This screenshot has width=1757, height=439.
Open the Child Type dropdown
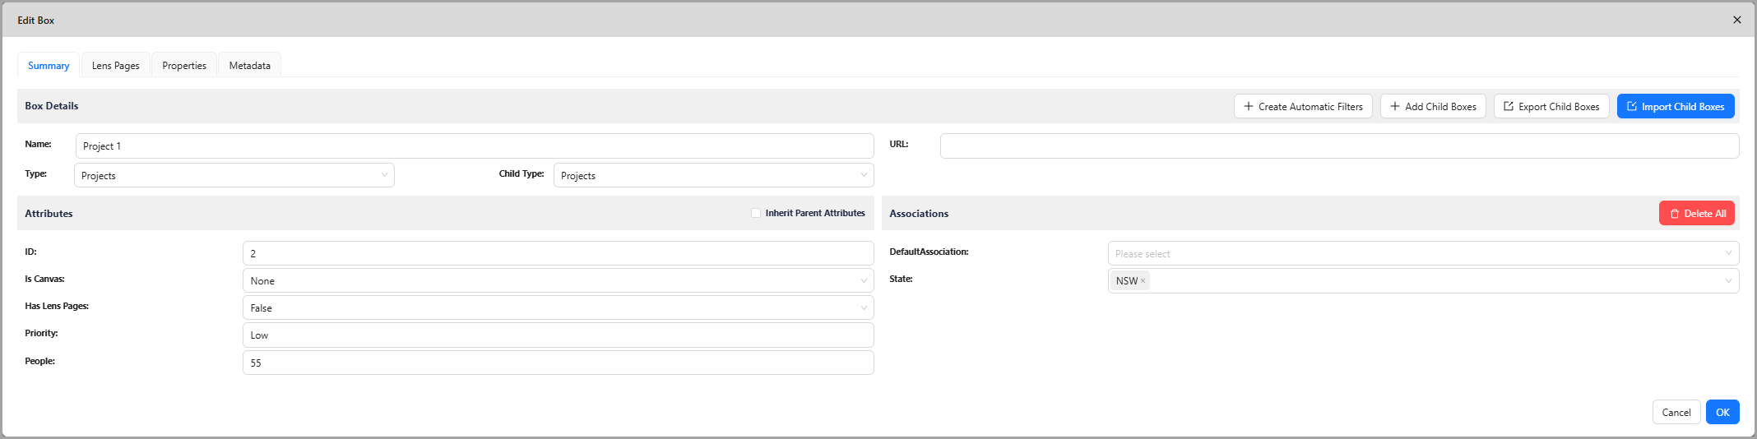713,175
